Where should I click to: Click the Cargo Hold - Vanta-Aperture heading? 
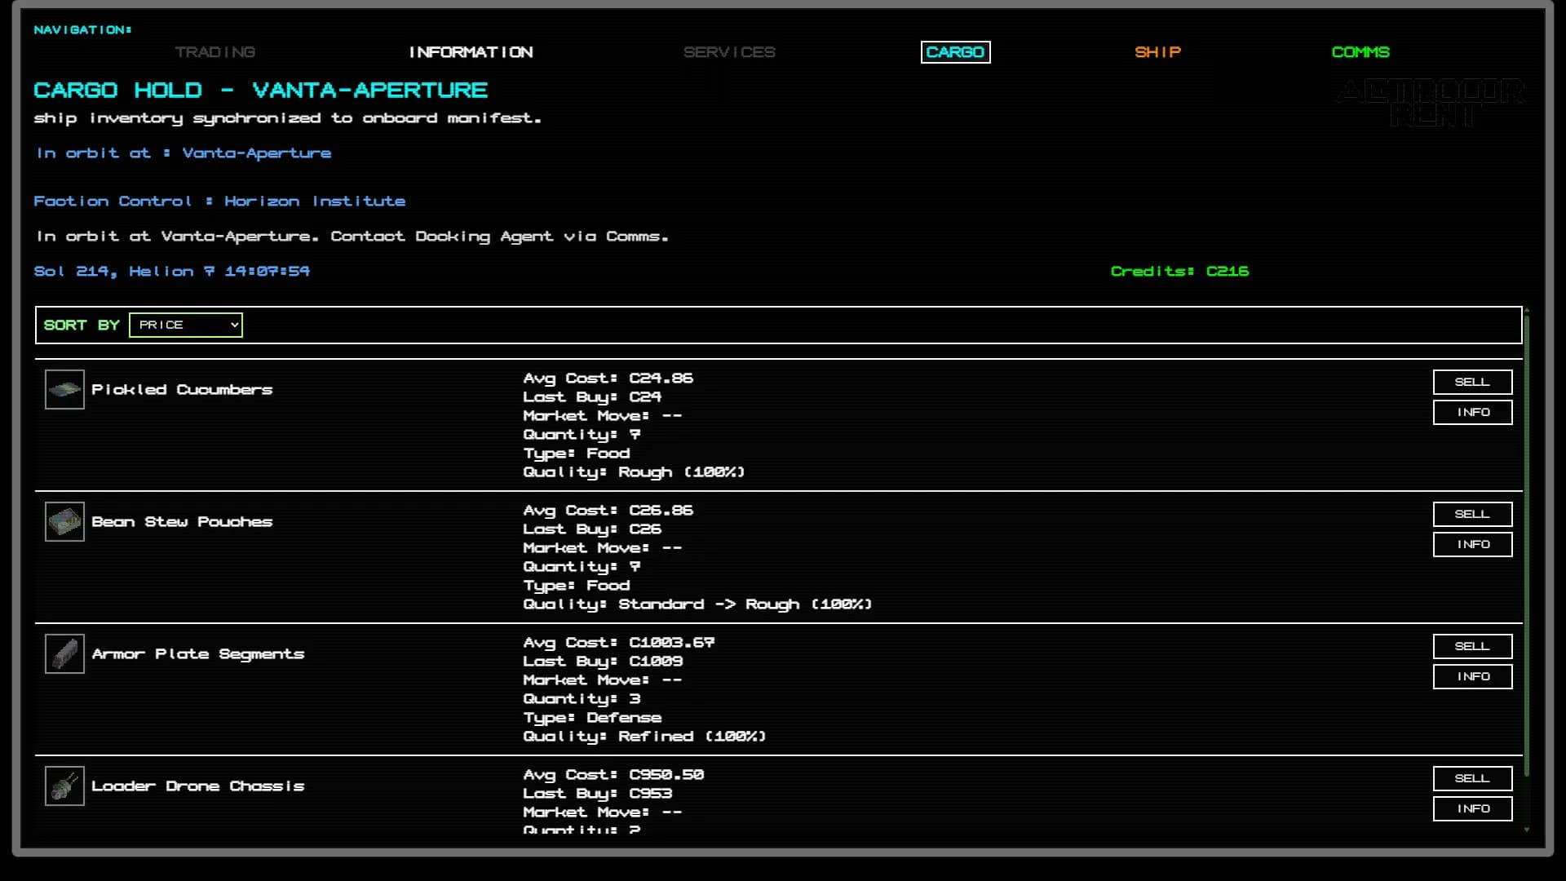(260, 90)
